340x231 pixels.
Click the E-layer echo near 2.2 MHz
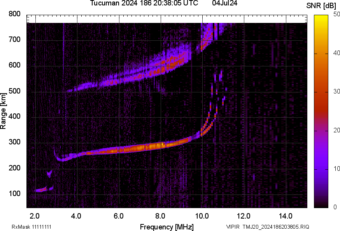(x=41, y=189)
